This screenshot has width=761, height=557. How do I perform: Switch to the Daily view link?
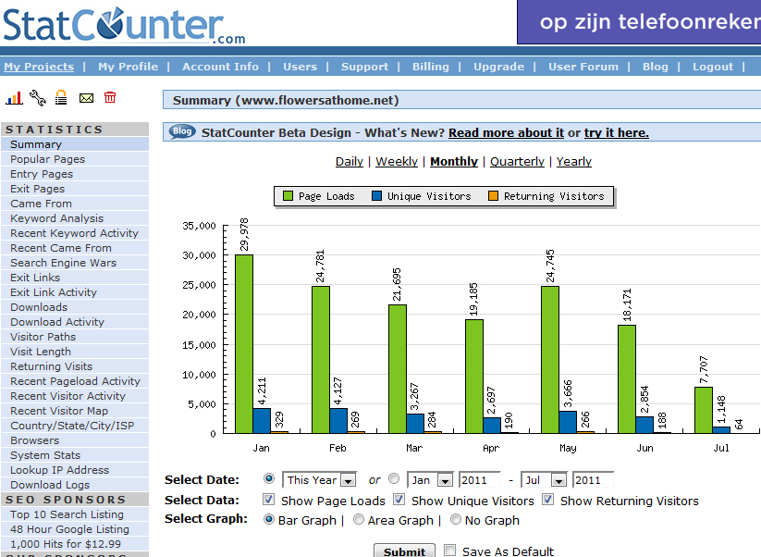click(349, 161)
